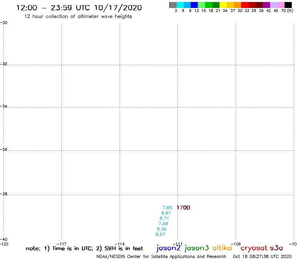Click the cyan swatch in the wave height scale
Viewport: 297px width, 260px height.
click(x=180, y=5)
